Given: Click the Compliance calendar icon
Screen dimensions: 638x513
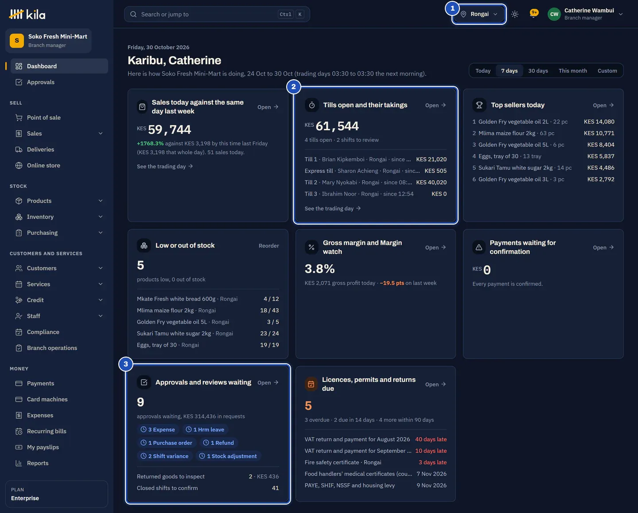Looking at the screenshot, I should tap(19, 332).
